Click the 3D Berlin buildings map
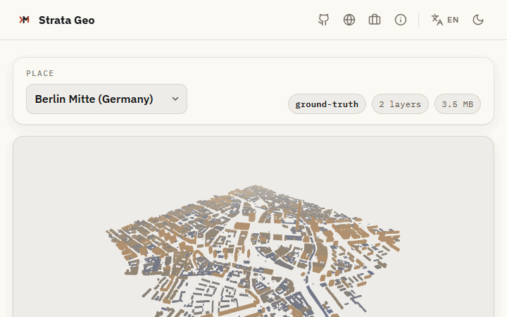Viewport: 507px width, 317px height. 254,251
